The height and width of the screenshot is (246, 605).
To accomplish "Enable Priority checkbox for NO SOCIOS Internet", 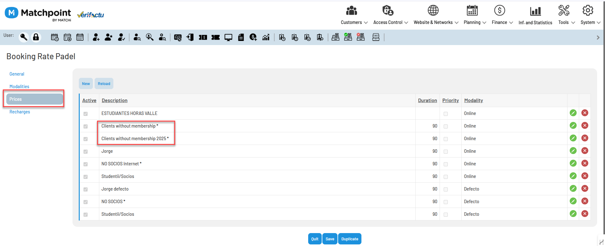I will [x=446, y=164].
